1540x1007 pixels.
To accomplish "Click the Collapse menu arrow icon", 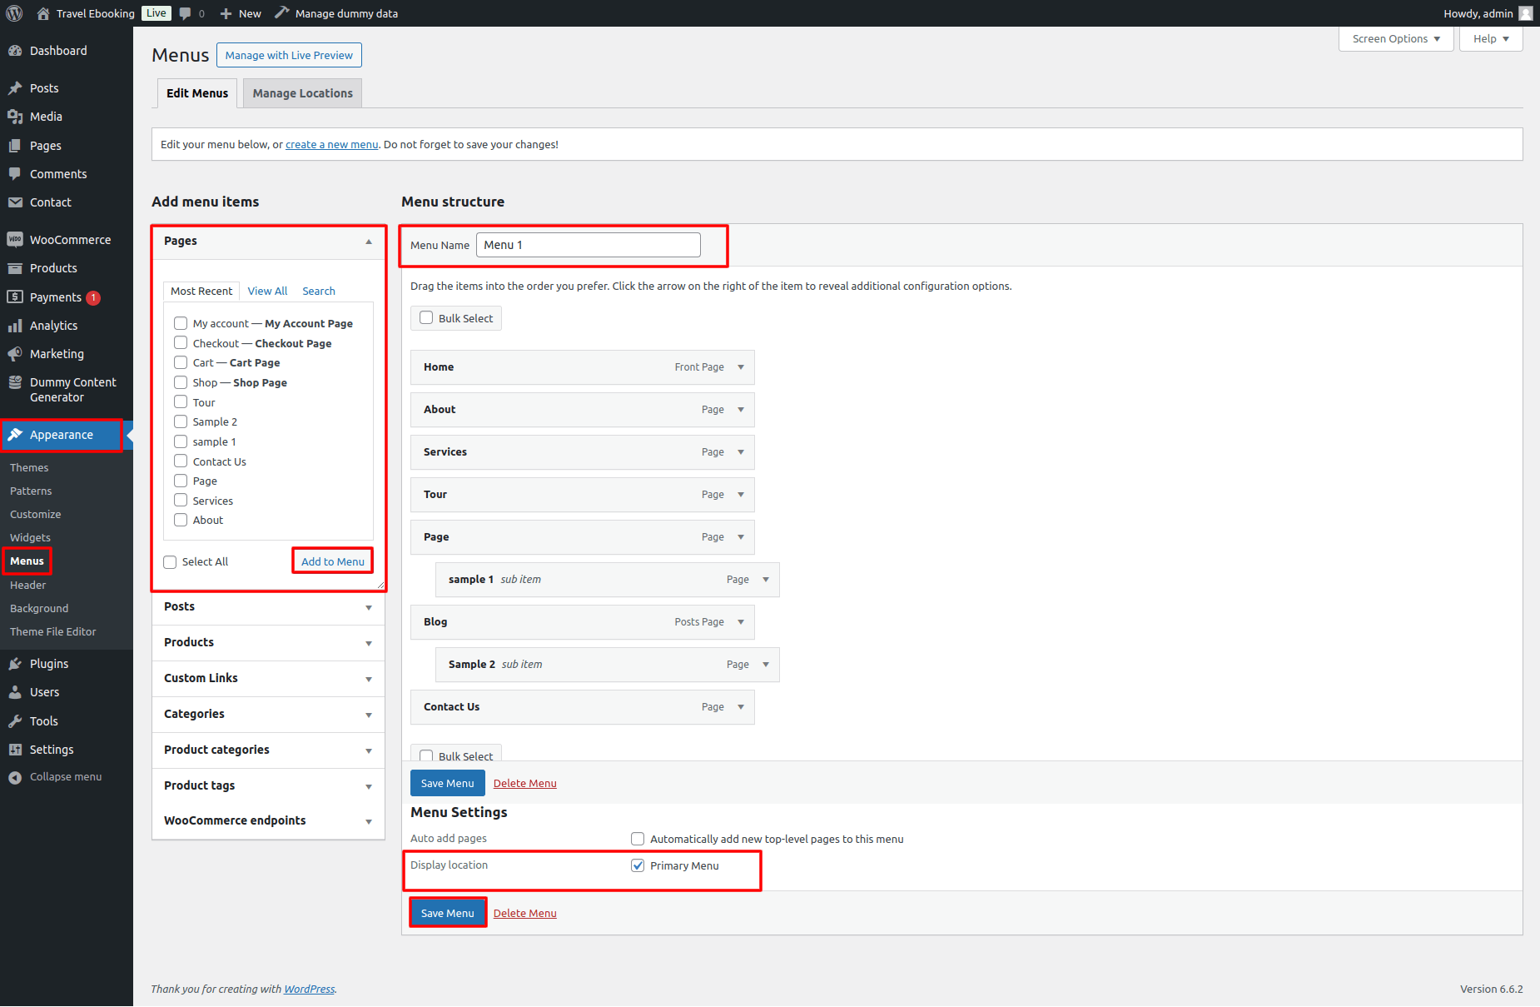I will (15, 777).
